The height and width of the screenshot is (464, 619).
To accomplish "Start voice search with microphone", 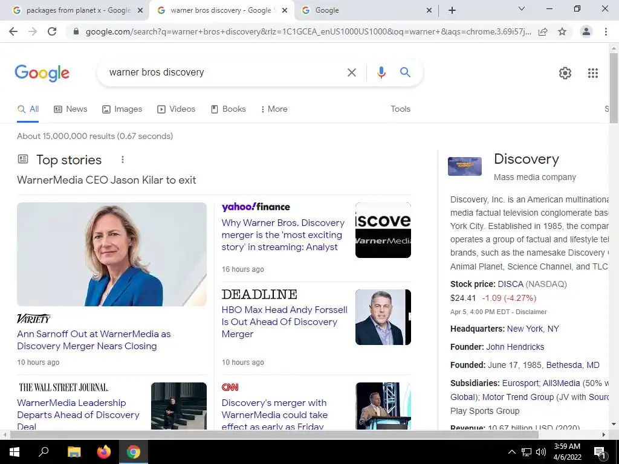I will (x=381, y=72).
